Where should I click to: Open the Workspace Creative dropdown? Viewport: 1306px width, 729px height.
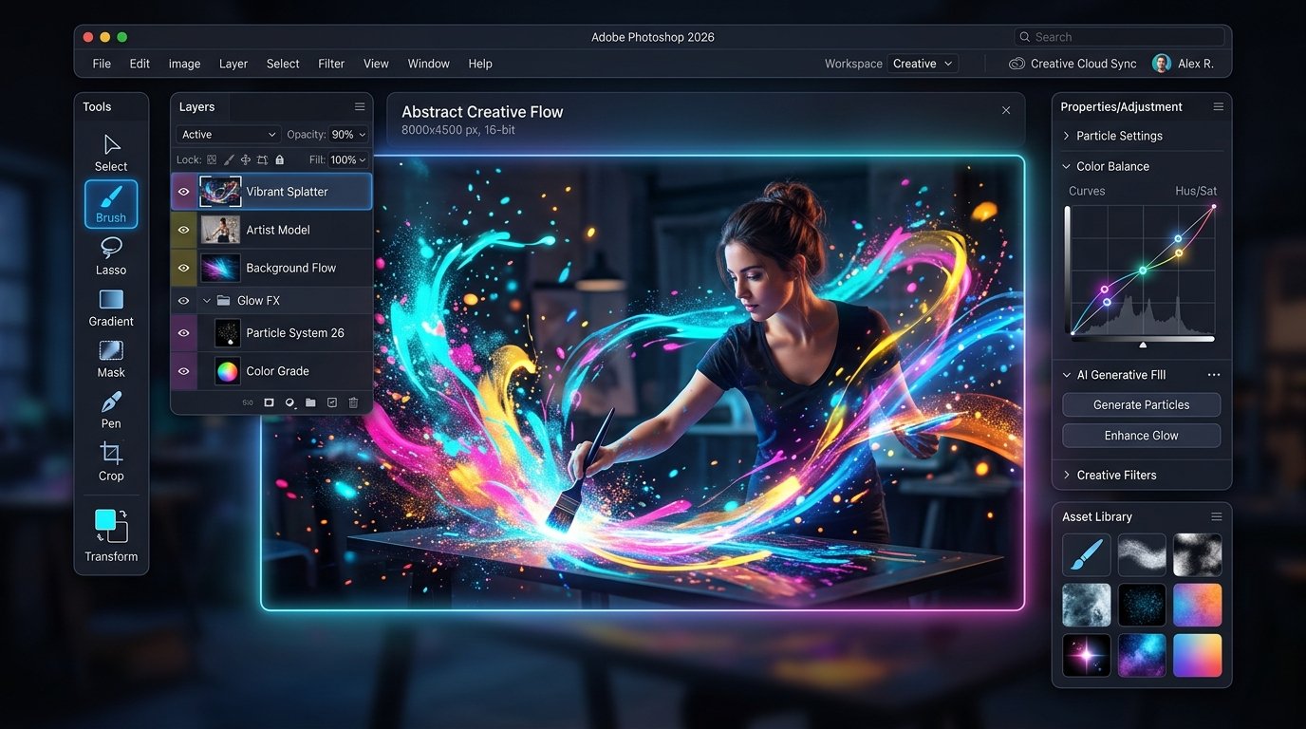point(923,64)
